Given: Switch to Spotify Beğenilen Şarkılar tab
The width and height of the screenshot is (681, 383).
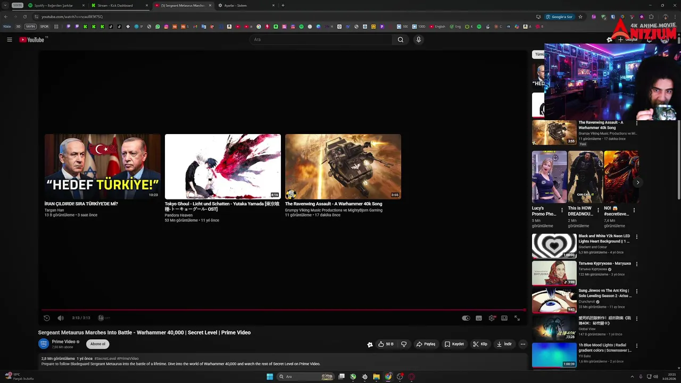Looking at the screenshot, I should [x=56, y=5].
